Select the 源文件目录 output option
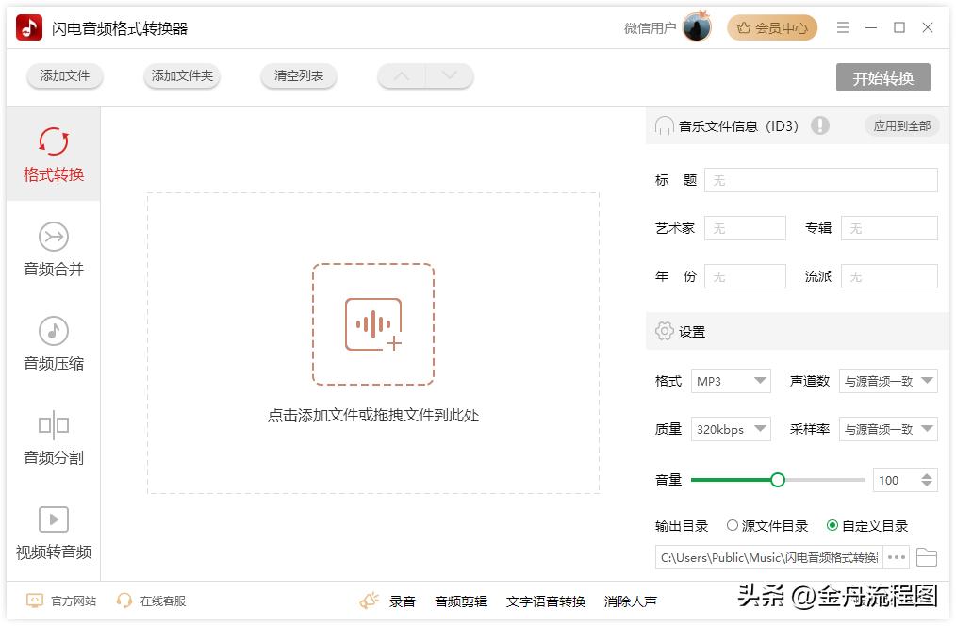This screenshot has height=626, width=956. pos(733,526)
